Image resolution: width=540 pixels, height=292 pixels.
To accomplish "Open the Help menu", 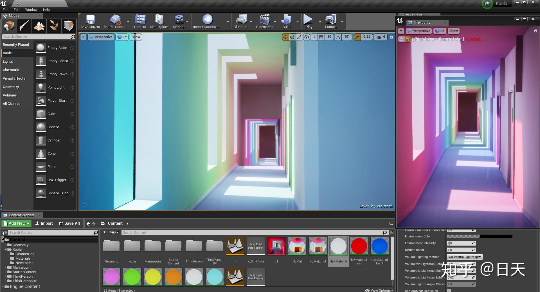I will coord(46,10).
